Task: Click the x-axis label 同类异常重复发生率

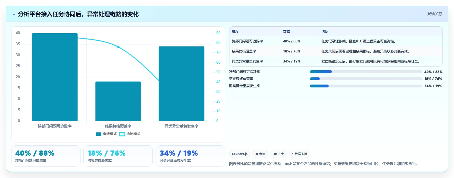Action: 181,126
